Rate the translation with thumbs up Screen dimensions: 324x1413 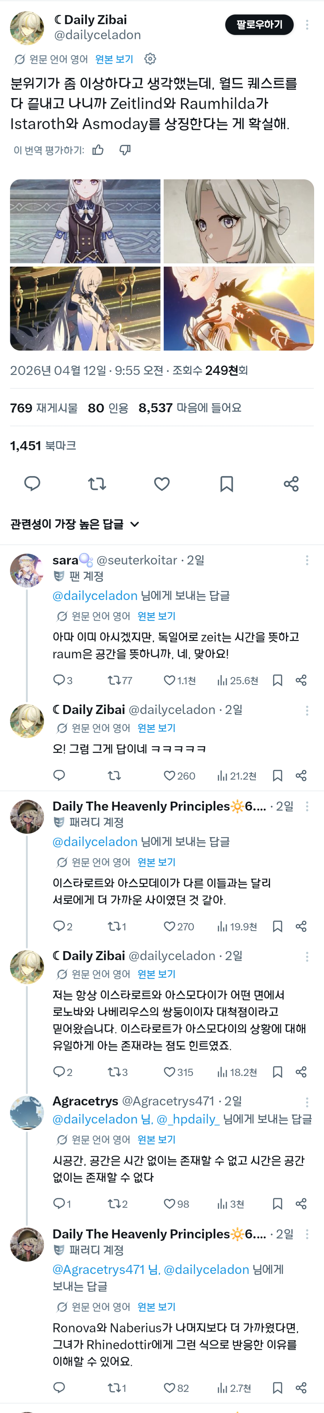[98, 150]
